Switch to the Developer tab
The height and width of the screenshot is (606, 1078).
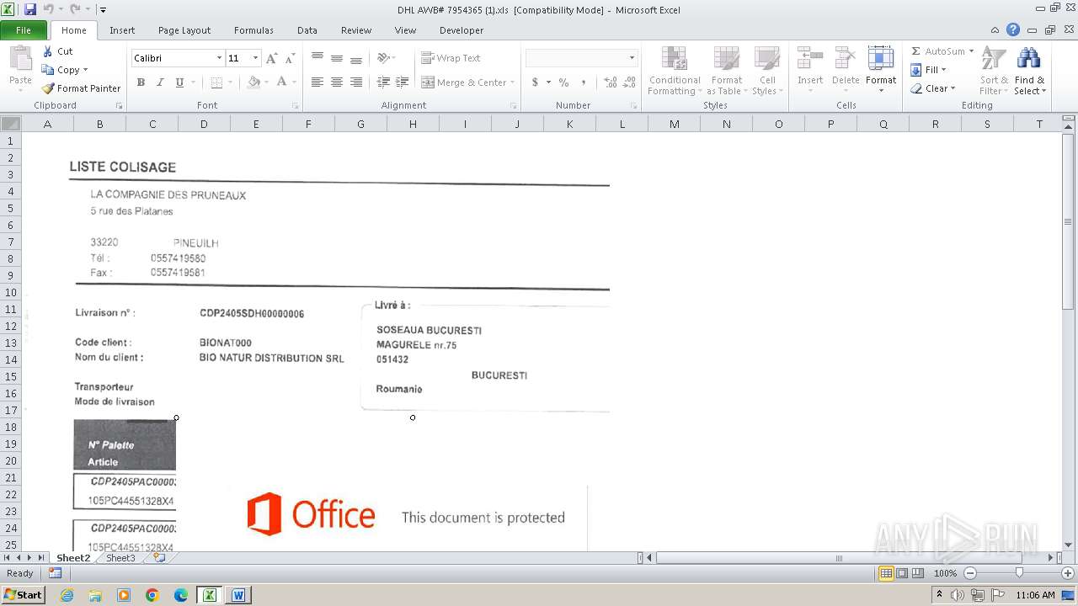462,30
